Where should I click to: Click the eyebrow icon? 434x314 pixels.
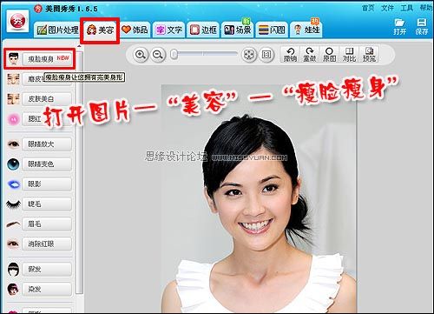(x=13, y=224)
